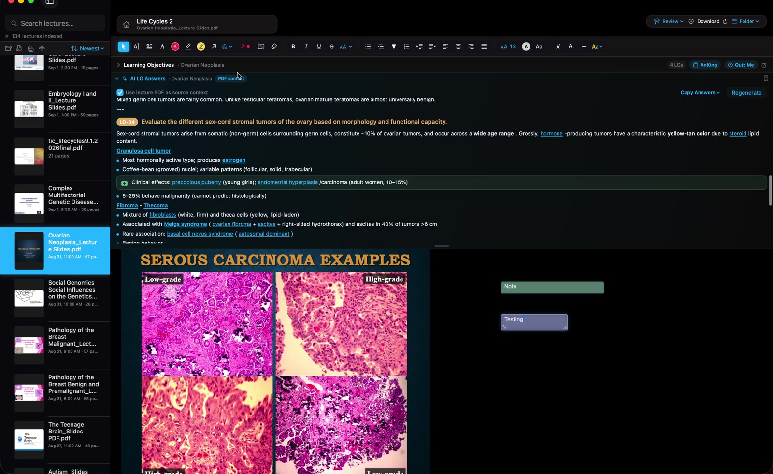The height and width of the screenshot is (474, 773).
Task: Open Embryology I and II lecture thumbnail
Action: pos(29,109)
